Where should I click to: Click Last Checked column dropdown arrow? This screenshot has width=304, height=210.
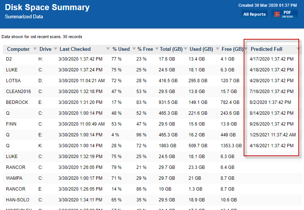(108, 49)
